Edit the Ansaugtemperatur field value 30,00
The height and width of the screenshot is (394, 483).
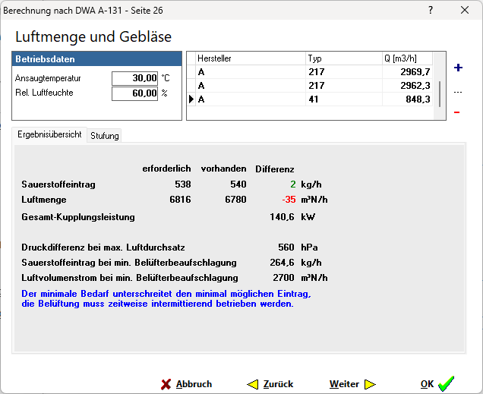[x=134, y=78]
